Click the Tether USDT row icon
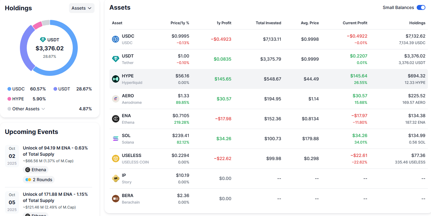This screenshot has width=431, height=216. coord(116,59)
